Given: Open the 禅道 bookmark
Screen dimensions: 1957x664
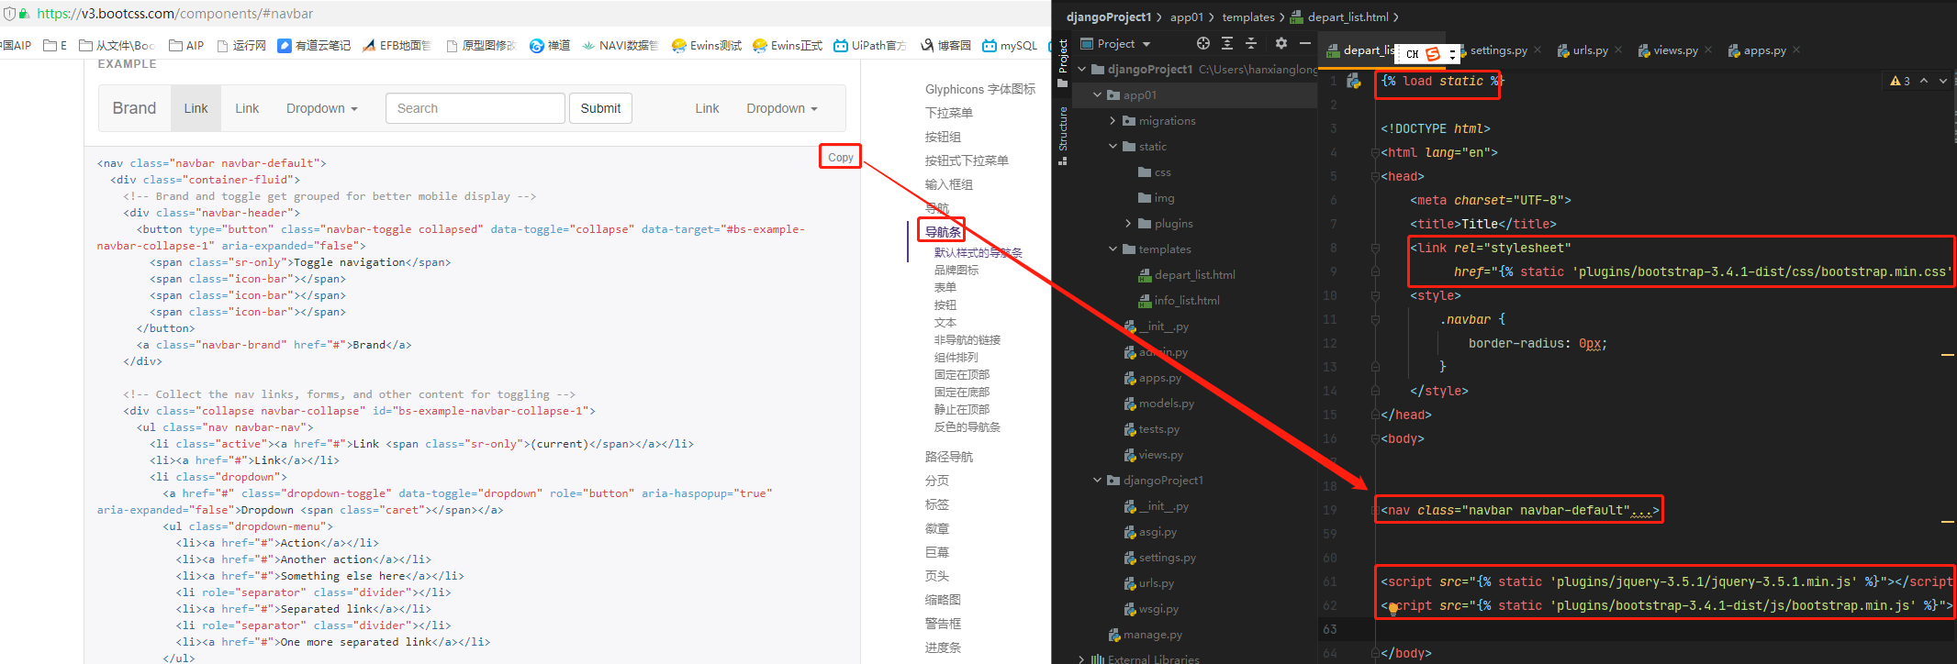Looking at the screenshot, I should [550, 45].
